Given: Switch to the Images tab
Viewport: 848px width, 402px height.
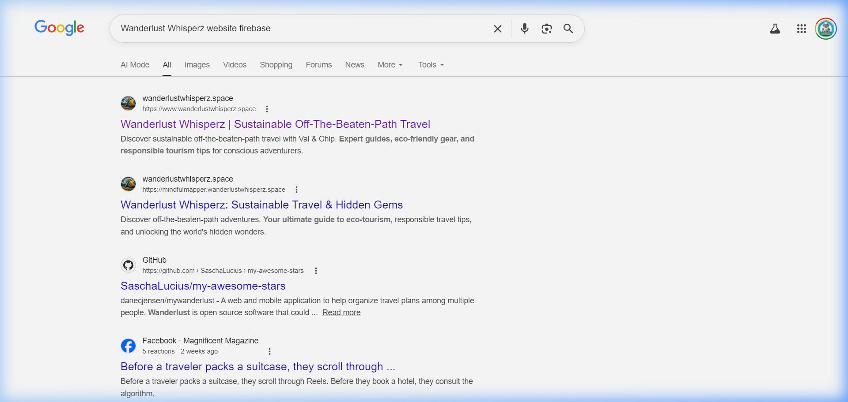Looking at the screenshot, I should point(197,65).
